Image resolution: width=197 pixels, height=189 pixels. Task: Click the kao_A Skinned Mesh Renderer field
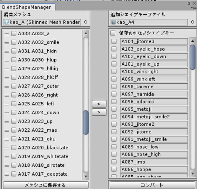(42, 22)
